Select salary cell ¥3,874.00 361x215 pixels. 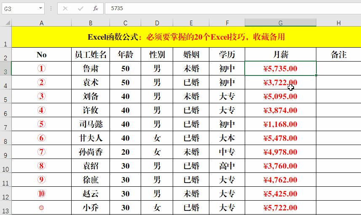(281, 110)
